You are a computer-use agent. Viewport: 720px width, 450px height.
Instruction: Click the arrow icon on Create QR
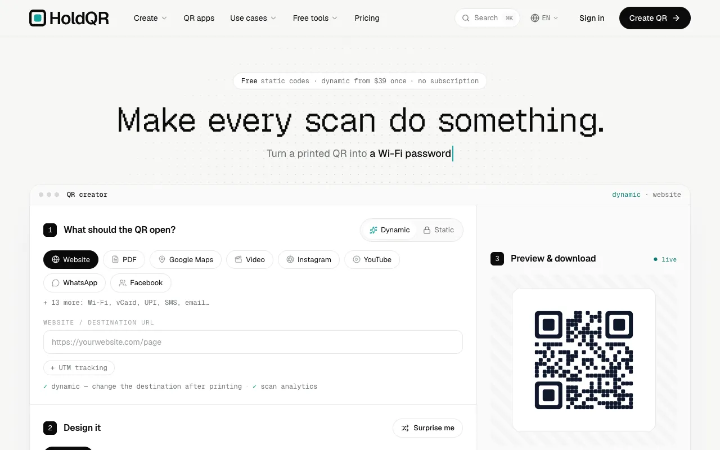pyautogui.click(x=676, y=18)
